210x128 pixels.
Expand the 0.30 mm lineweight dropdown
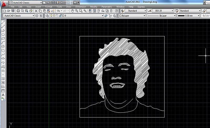tap(188, 16)
